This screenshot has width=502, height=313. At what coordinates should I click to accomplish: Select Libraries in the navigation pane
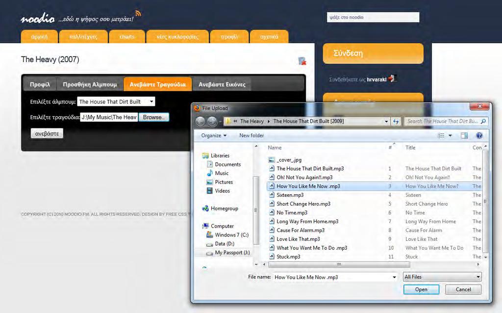click(x=220, y=156)
